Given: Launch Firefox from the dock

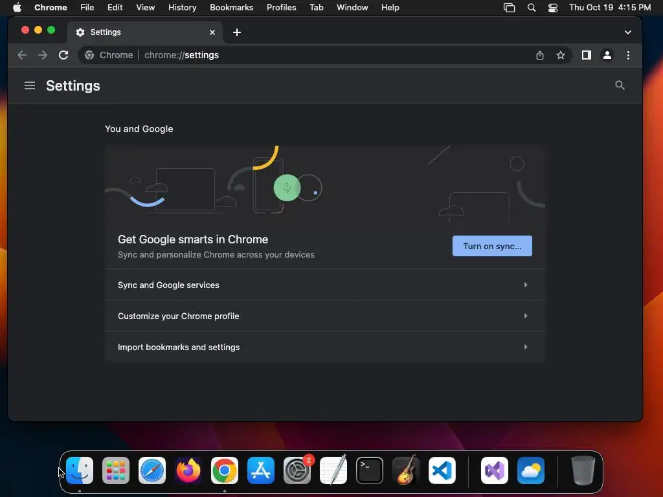Looking at the screenshot, I should coord(188,470).
